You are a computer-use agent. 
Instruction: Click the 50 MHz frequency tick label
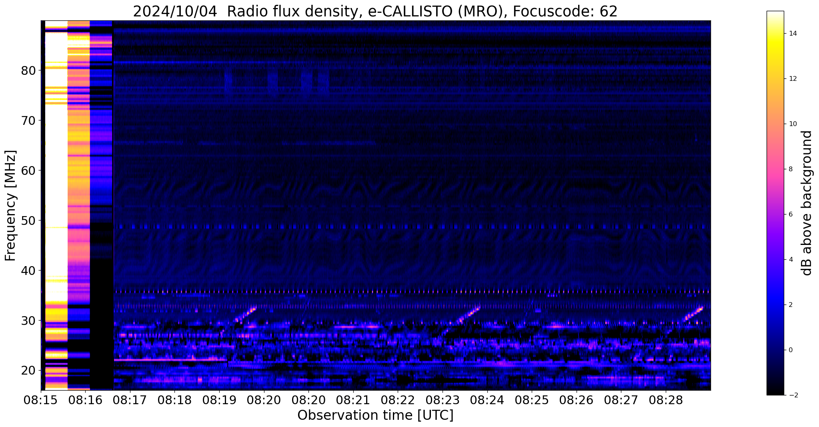pyautogui.click(x=28, y=221)
